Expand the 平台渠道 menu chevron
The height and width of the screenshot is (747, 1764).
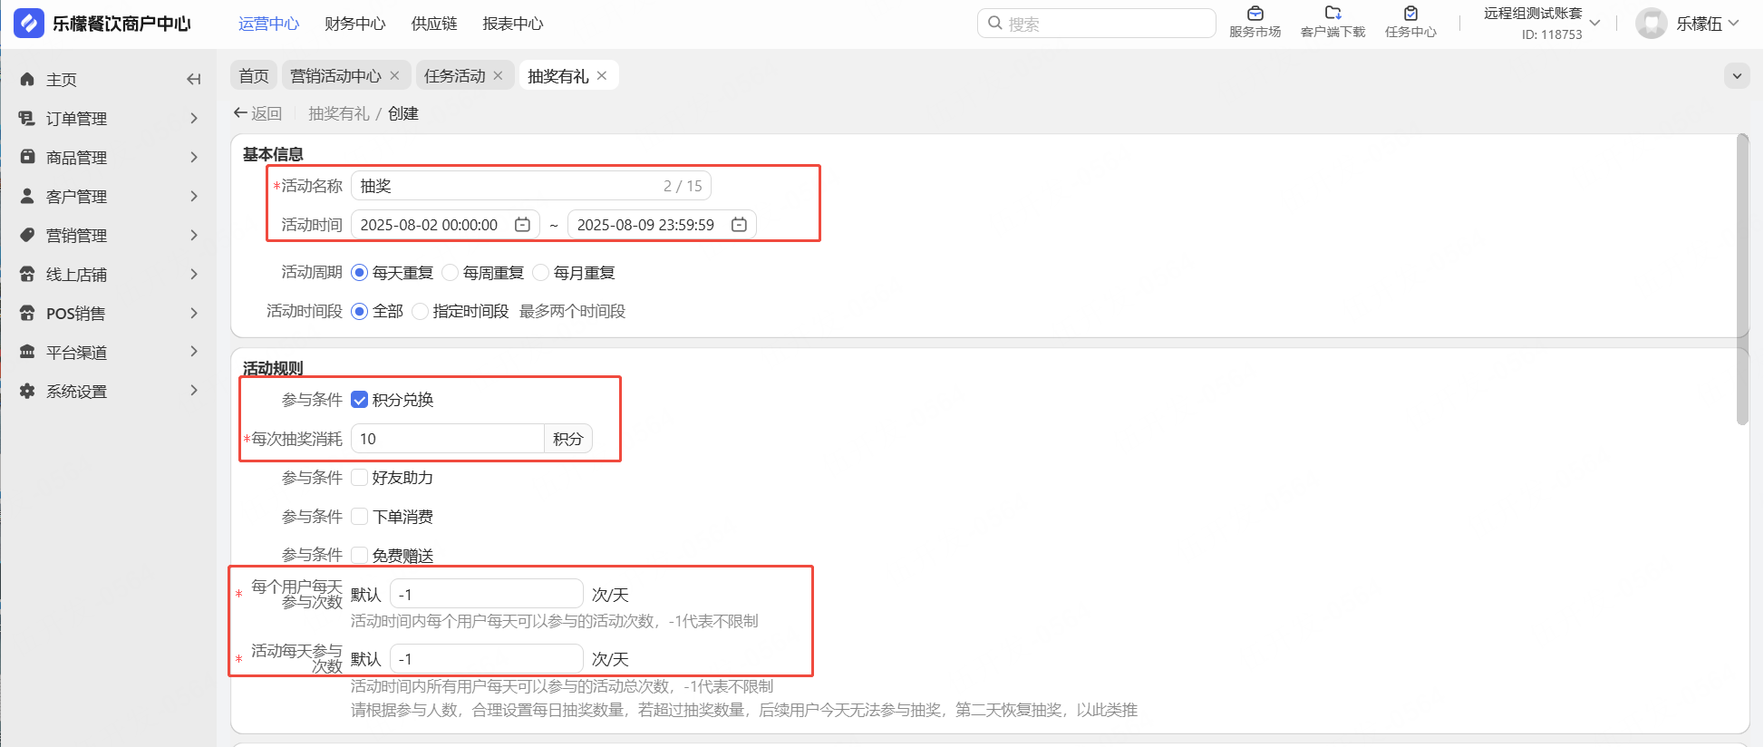(x=194, y=353)
